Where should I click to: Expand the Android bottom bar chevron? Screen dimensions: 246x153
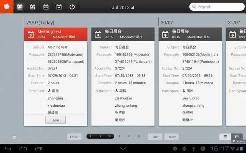point(123,148)
